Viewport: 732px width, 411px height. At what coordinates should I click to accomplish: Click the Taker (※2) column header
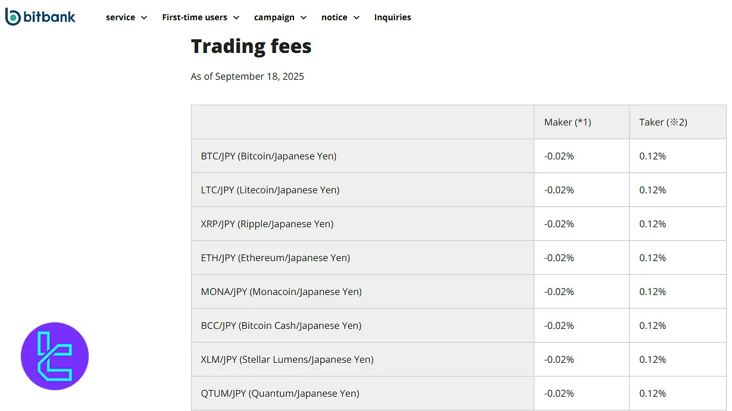click(x=663, y=122)
